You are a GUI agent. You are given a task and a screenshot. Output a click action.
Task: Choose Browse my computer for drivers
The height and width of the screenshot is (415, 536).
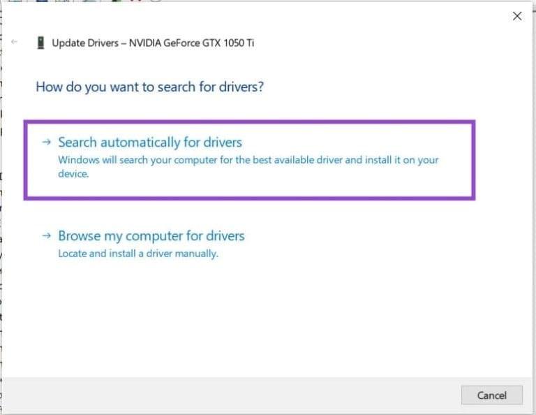pyautogui.click(x=151, y=236)
